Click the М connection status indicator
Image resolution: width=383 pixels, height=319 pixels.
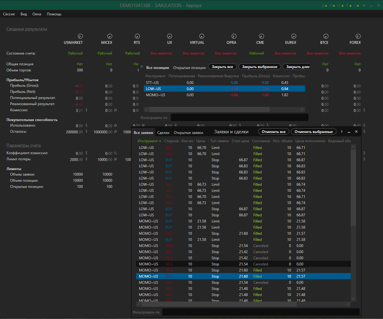click(340, 6)
